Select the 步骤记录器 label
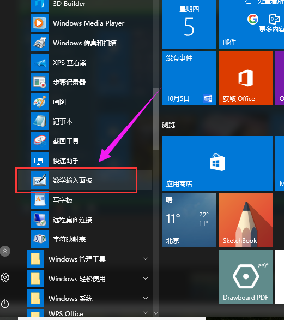The height and width of the screenshot is (320, 284). tap(69, 82)
